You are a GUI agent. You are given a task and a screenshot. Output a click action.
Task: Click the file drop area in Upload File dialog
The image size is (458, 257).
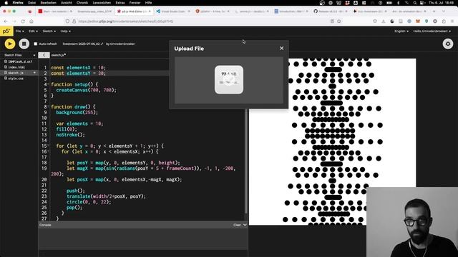(229, 80)
